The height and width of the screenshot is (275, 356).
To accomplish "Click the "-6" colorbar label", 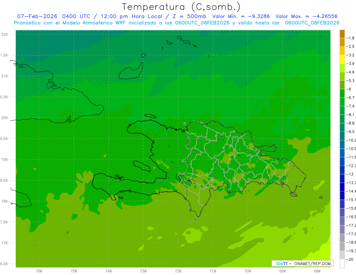I will (x=349, y=89).
